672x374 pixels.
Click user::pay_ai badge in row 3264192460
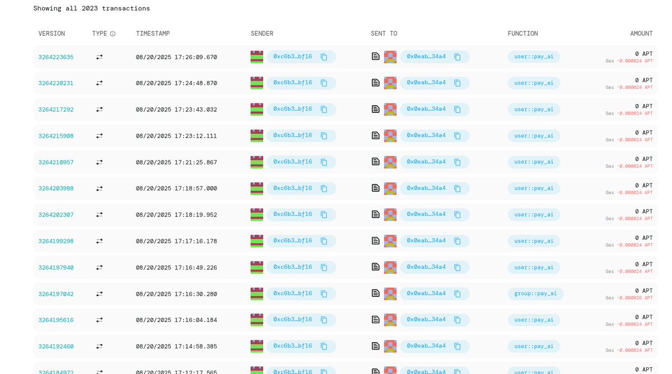tap(534, 345)
